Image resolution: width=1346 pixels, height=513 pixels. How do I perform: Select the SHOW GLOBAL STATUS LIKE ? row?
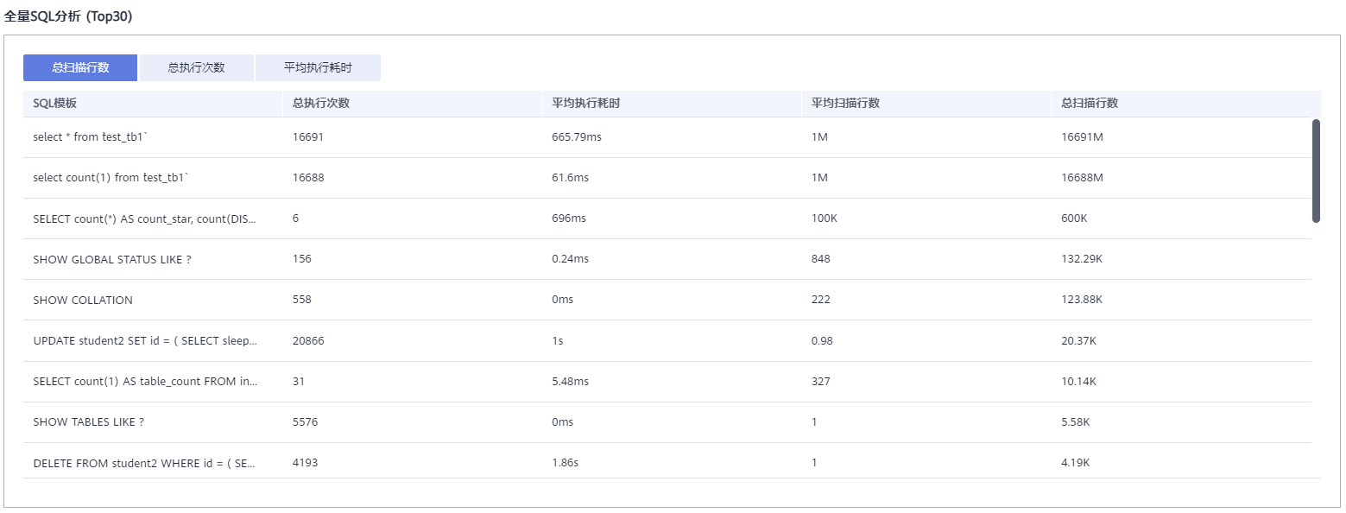point(667,259)
